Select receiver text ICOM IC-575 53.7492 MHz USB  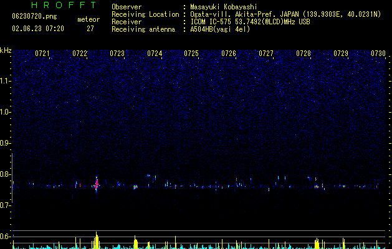[x=251, y=22]
